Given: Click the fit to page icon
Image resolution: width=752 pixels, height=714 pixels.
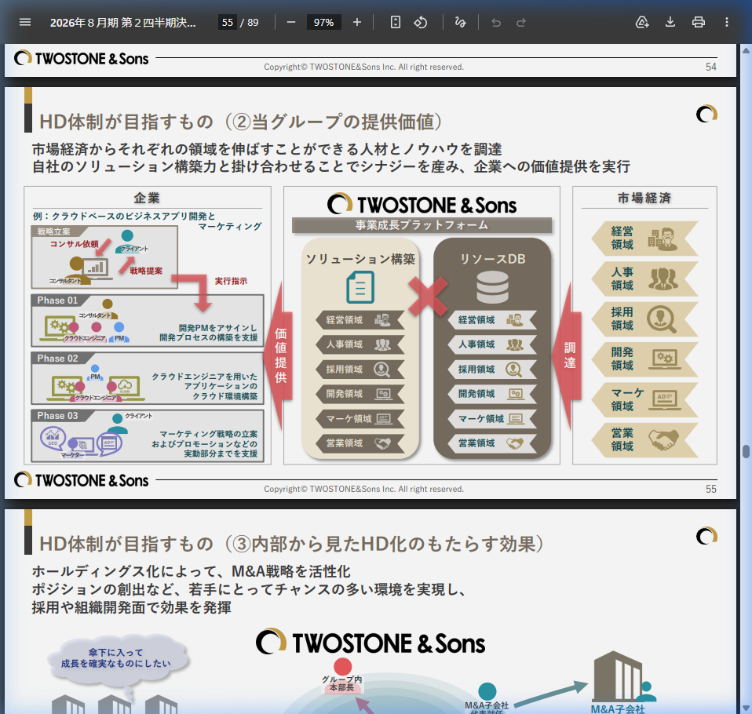Looking at the screenshot, I should (396, 22).
